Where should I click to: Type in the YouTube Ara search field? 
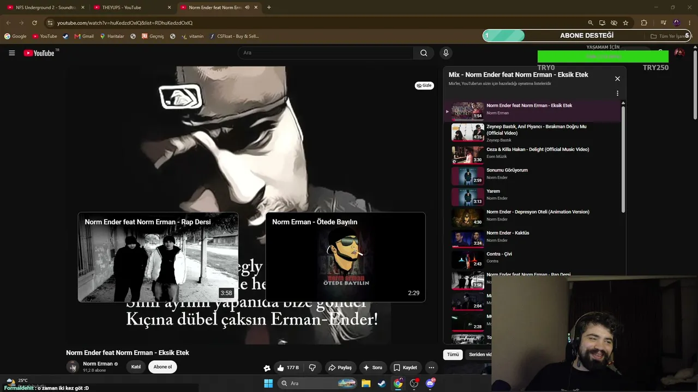coord(326,53)
